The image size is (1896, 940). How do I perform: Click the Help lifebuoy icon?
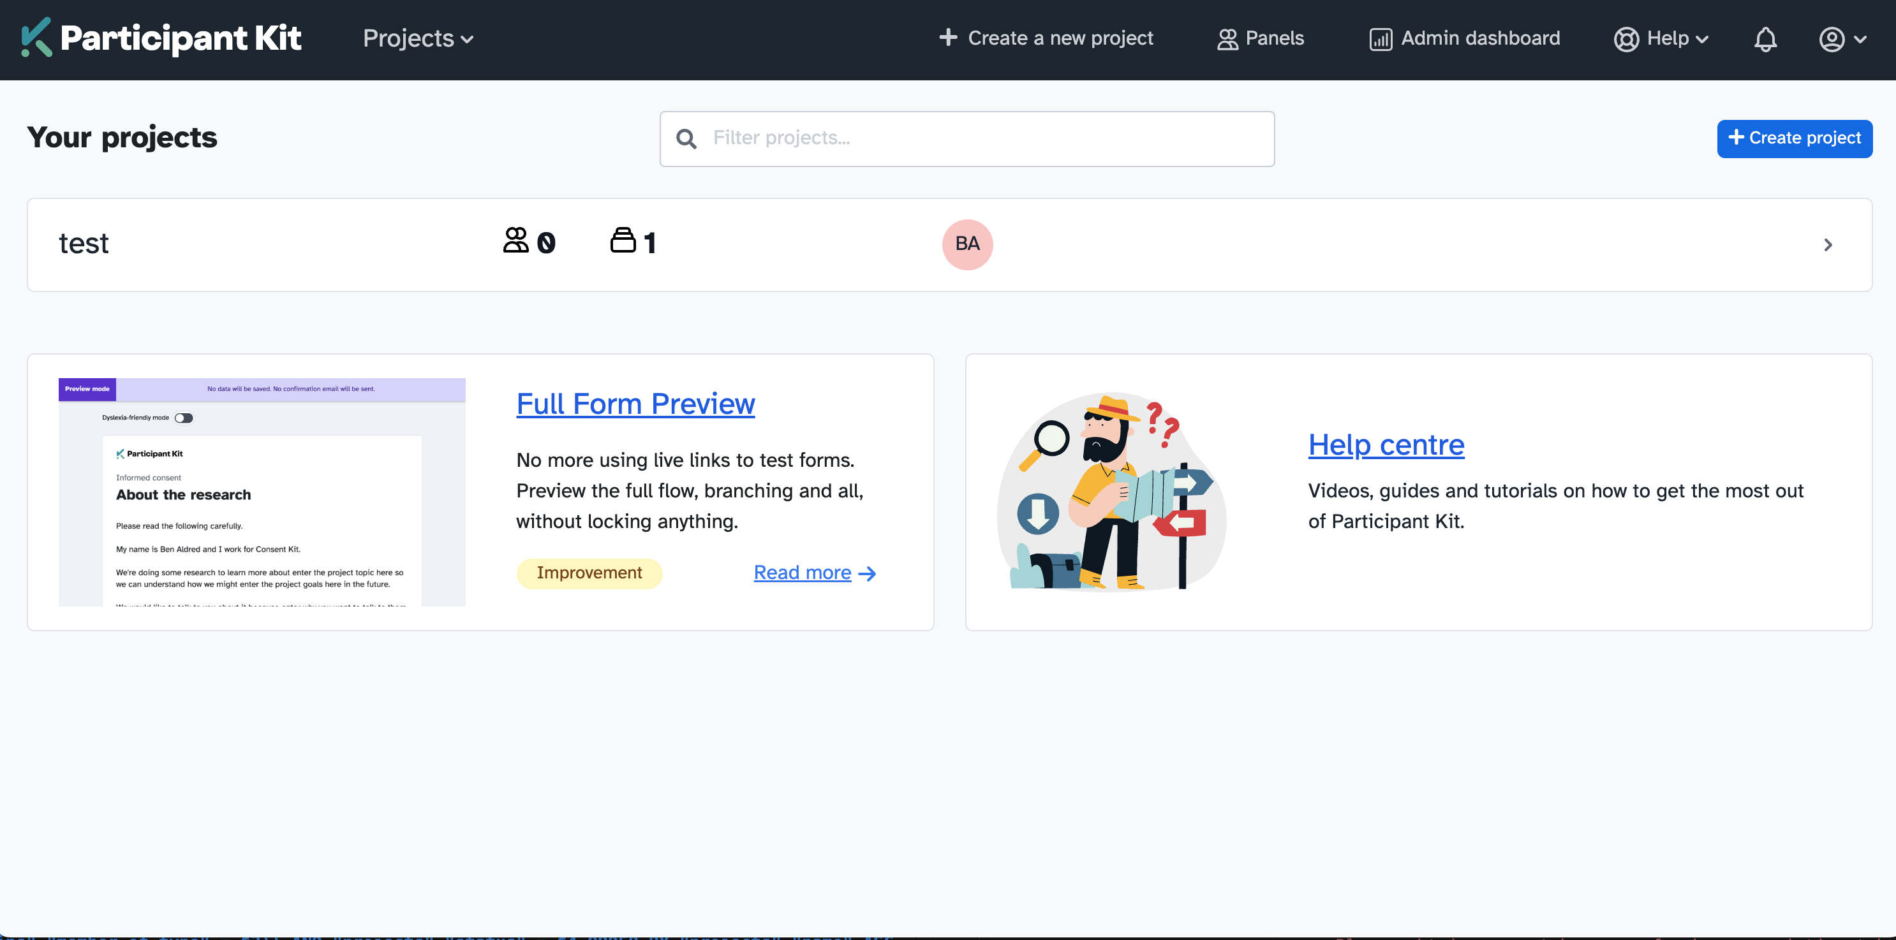pyautogui.click(x=1626, y=39)
